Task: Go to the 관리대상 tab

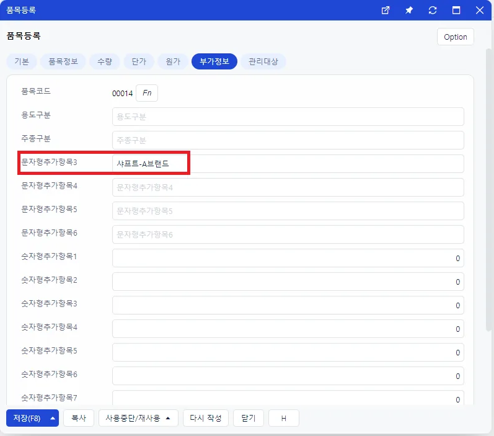Action: (263, 61)
